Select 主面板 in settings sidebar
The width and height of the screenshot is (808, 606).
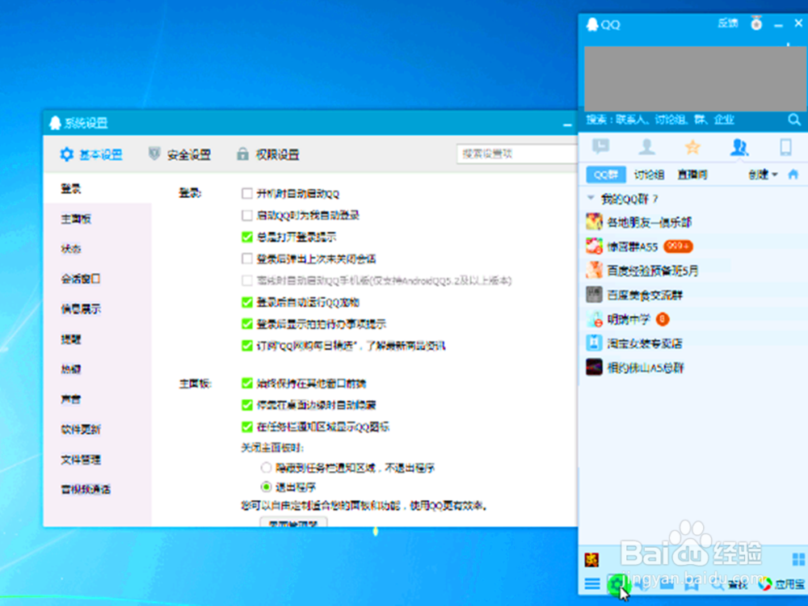(76, 218)
